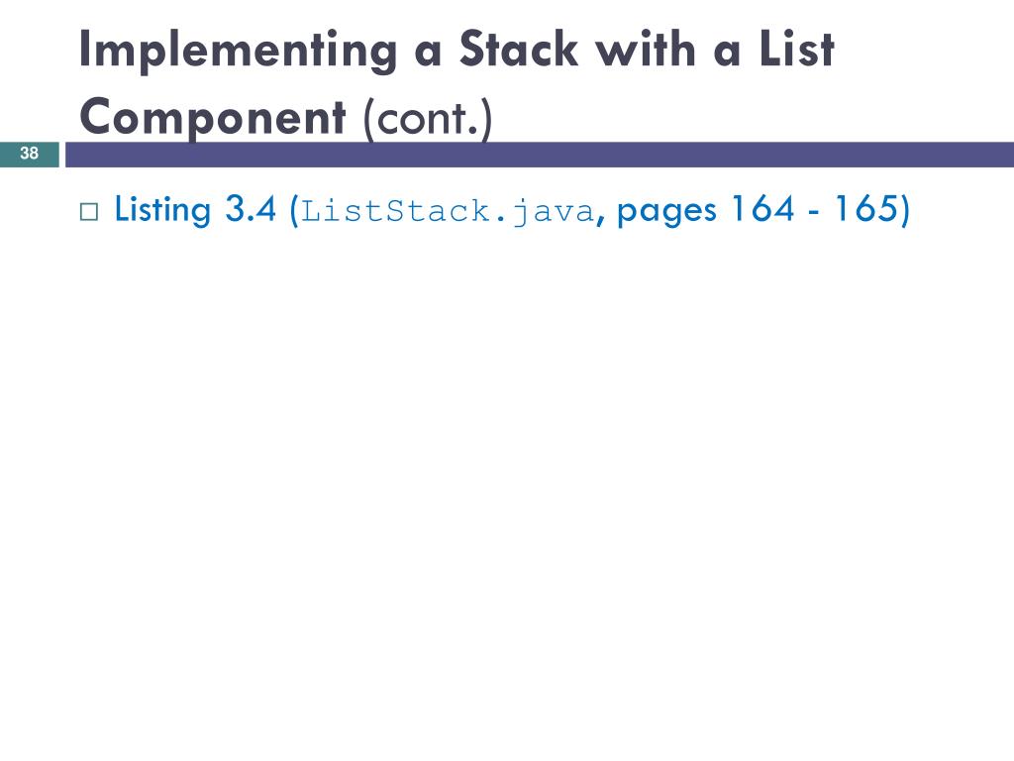Screen dimensions: 1014x761
Task: Click the closing parenthesis after 165
Action: [904, 210]
